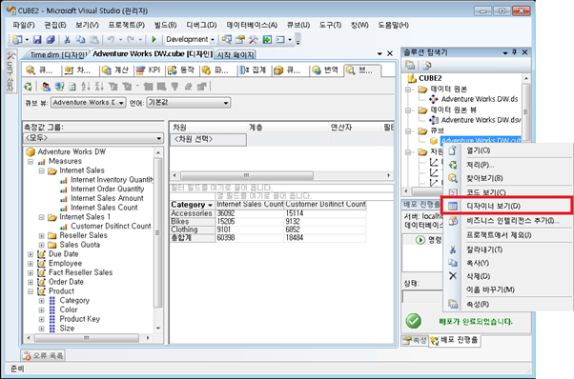Click the Properties icon in Solution Explorer toolbar
This screenshot has width=574, height=379.
[410, 66]
